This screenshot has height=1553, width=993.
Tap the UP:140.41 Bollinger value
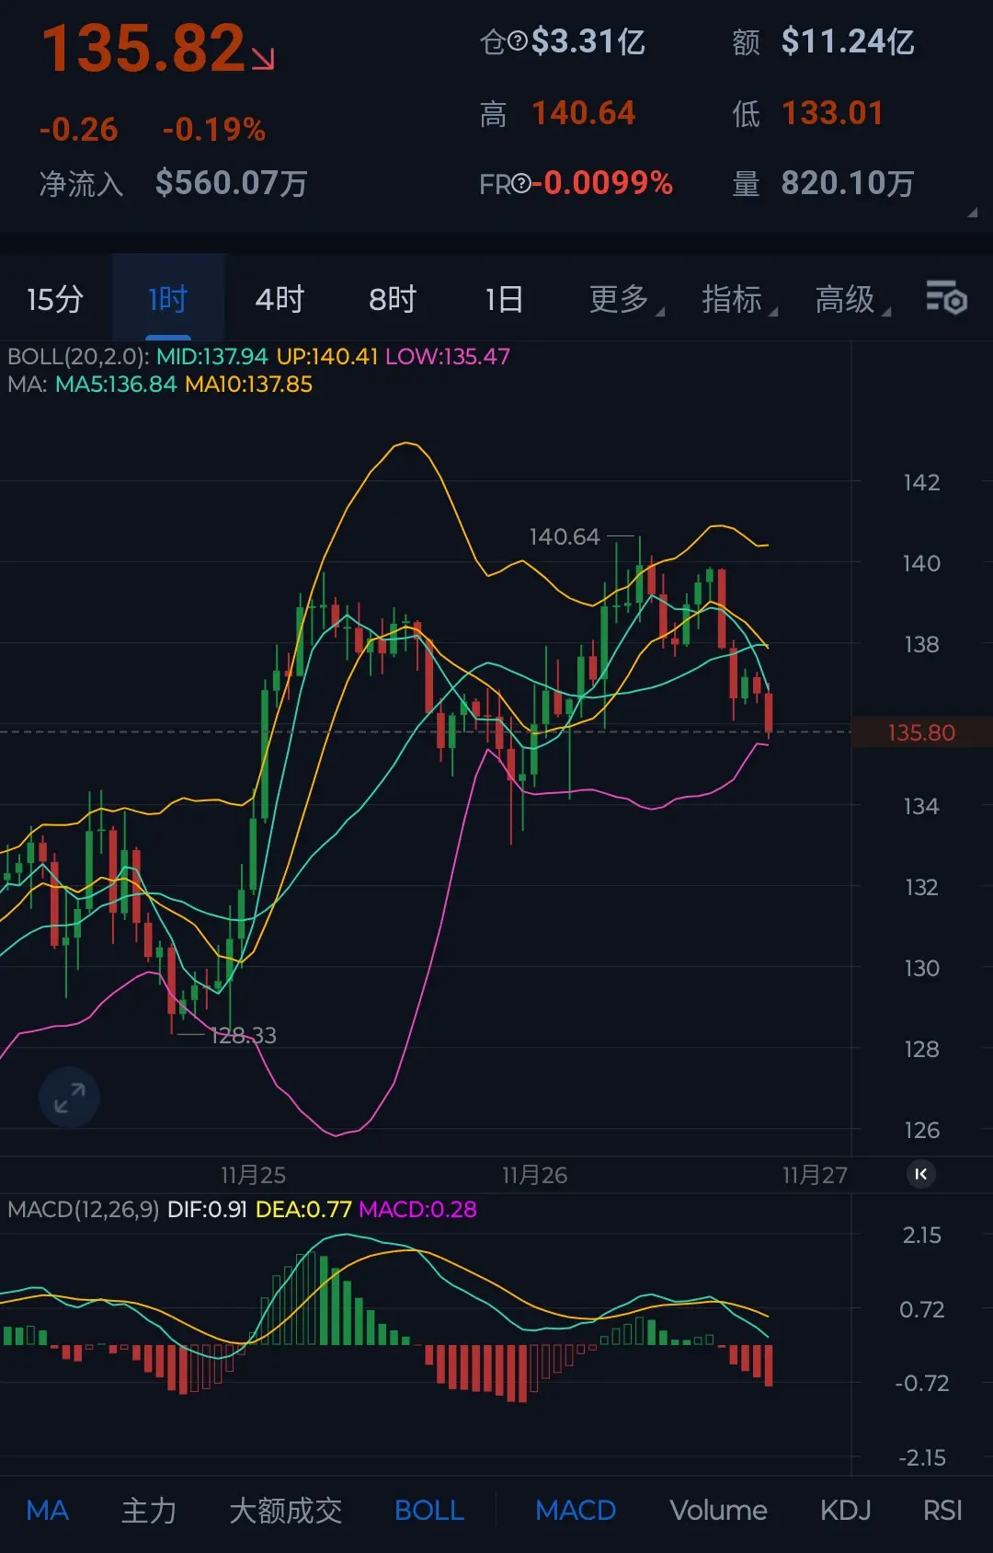[x=327, y=356]
